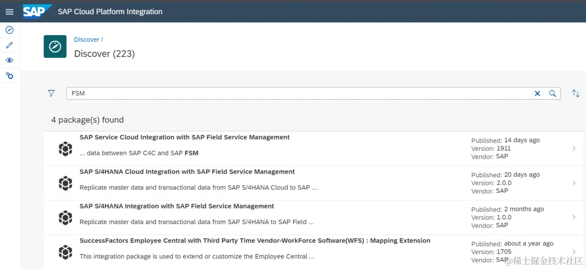This screenshot has height=269, width=586.
Task: Click the large Discover compass tile icon
Action: (x=55, y=47)
